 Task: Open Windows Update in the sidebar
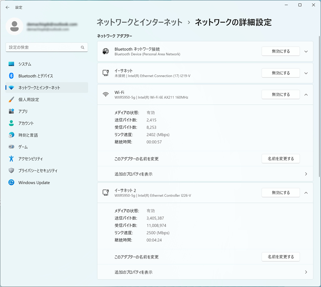point(47,182)
